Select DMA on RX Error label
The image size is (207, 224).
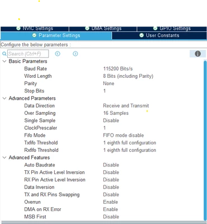[43, 209]
